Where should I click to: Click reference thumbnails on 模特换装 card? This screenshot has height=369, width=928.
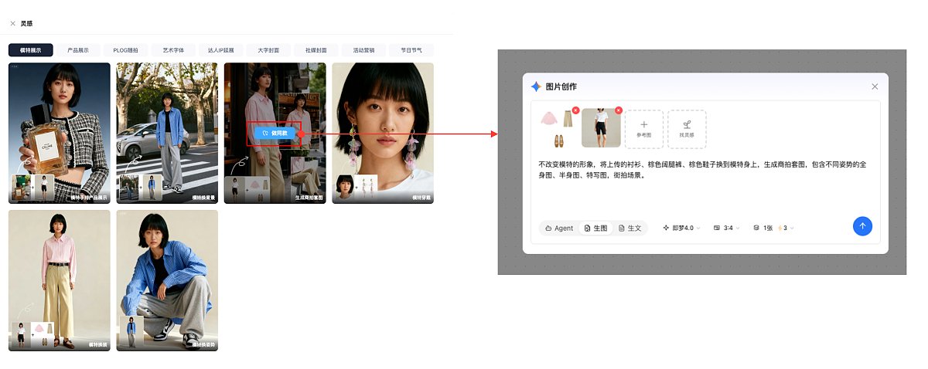tap(32, 335)
